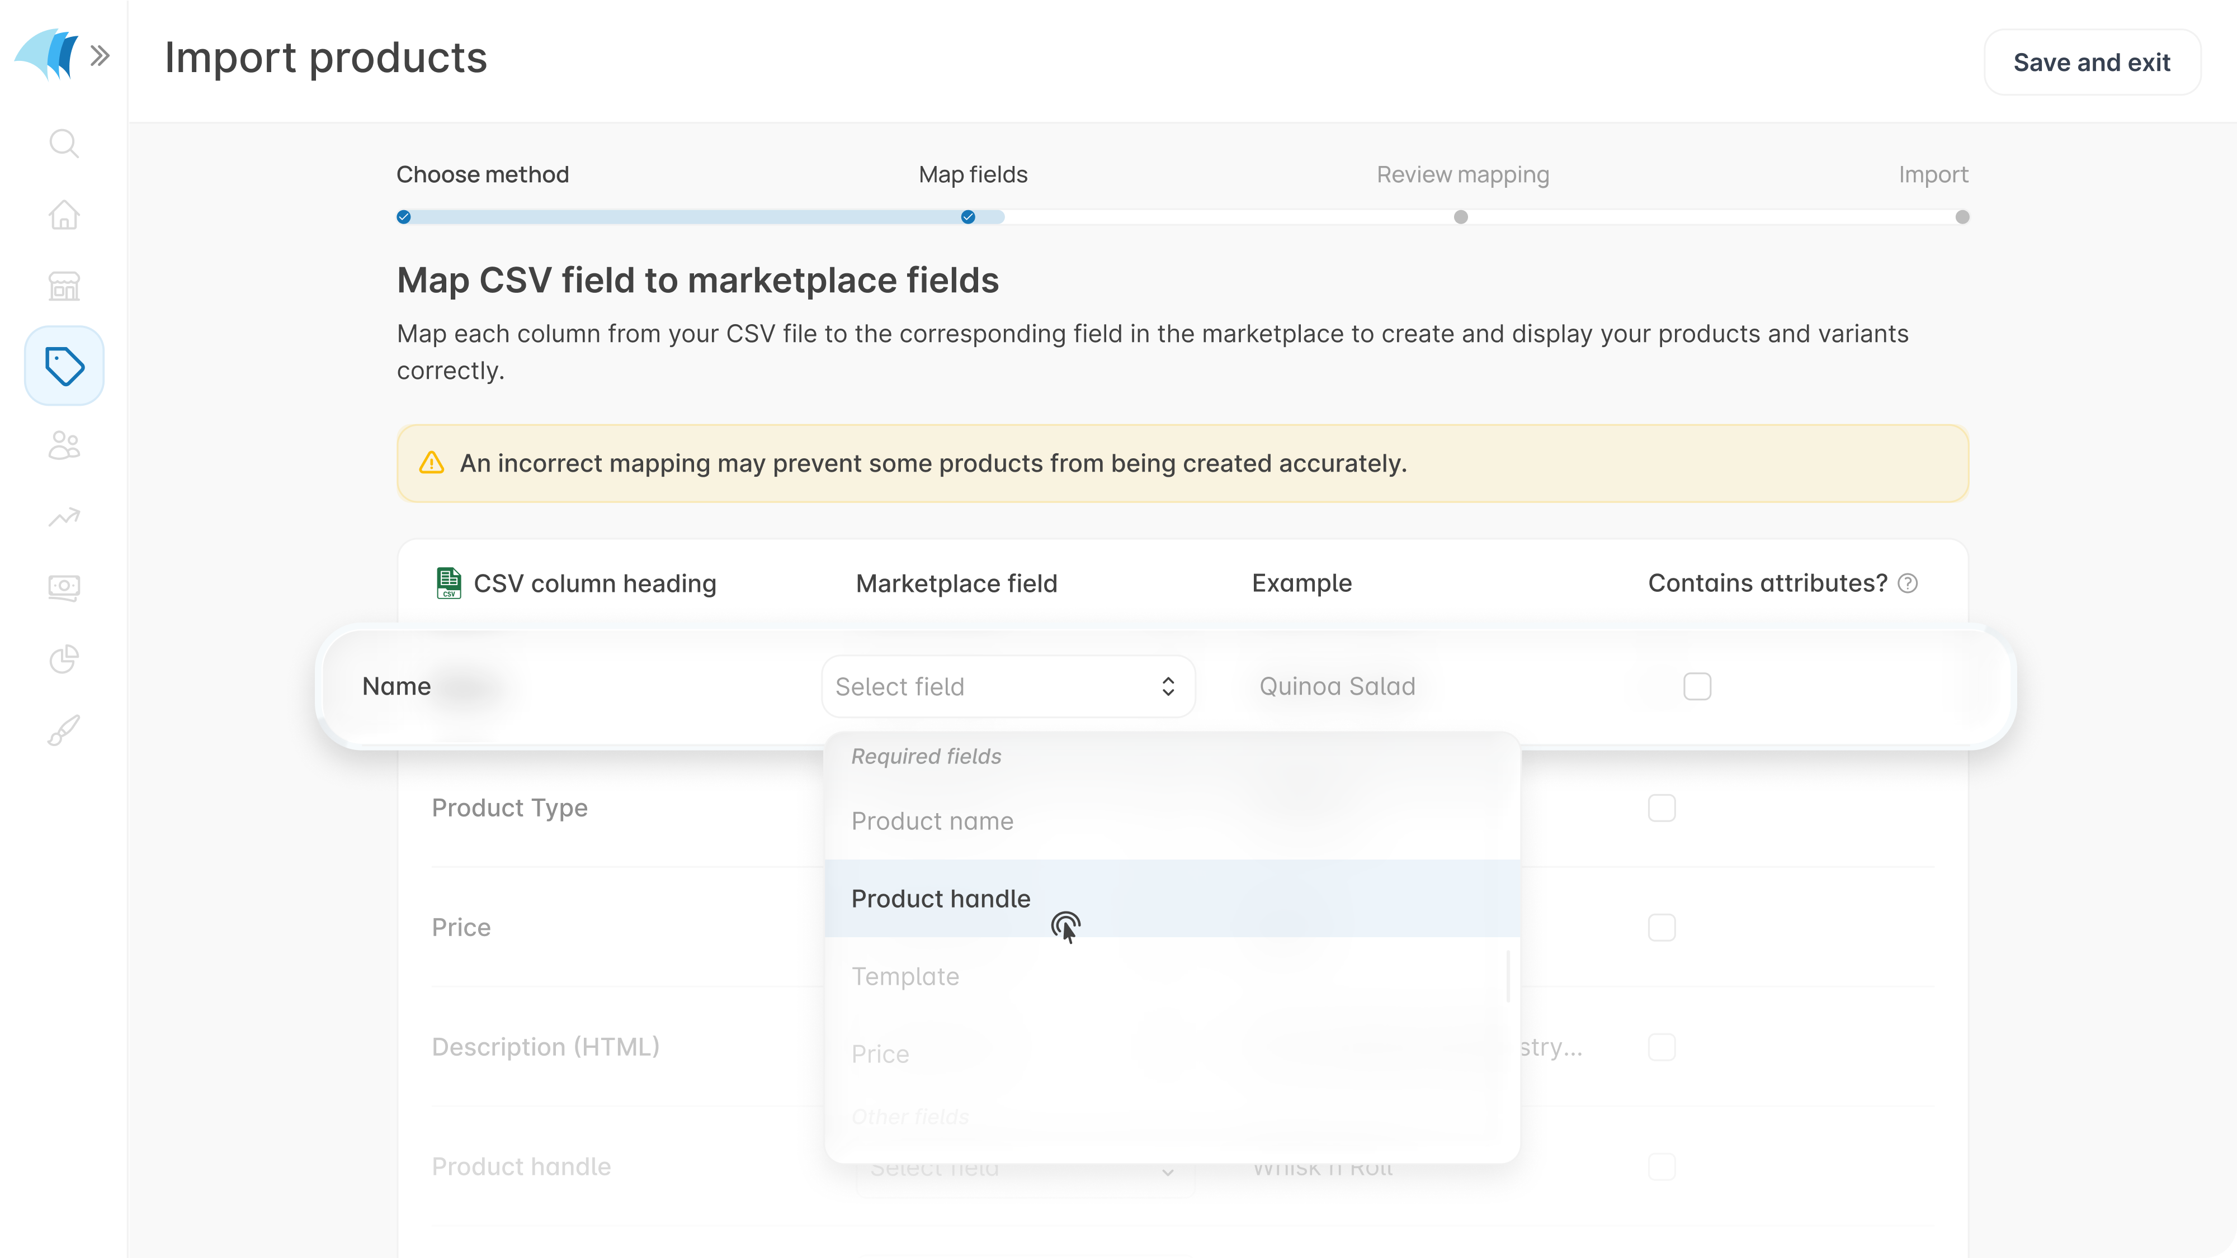Choose Product handle from dropdown list
Image resolution: width=2237 pixels, height=1258 pixels.
click(941, 899)
